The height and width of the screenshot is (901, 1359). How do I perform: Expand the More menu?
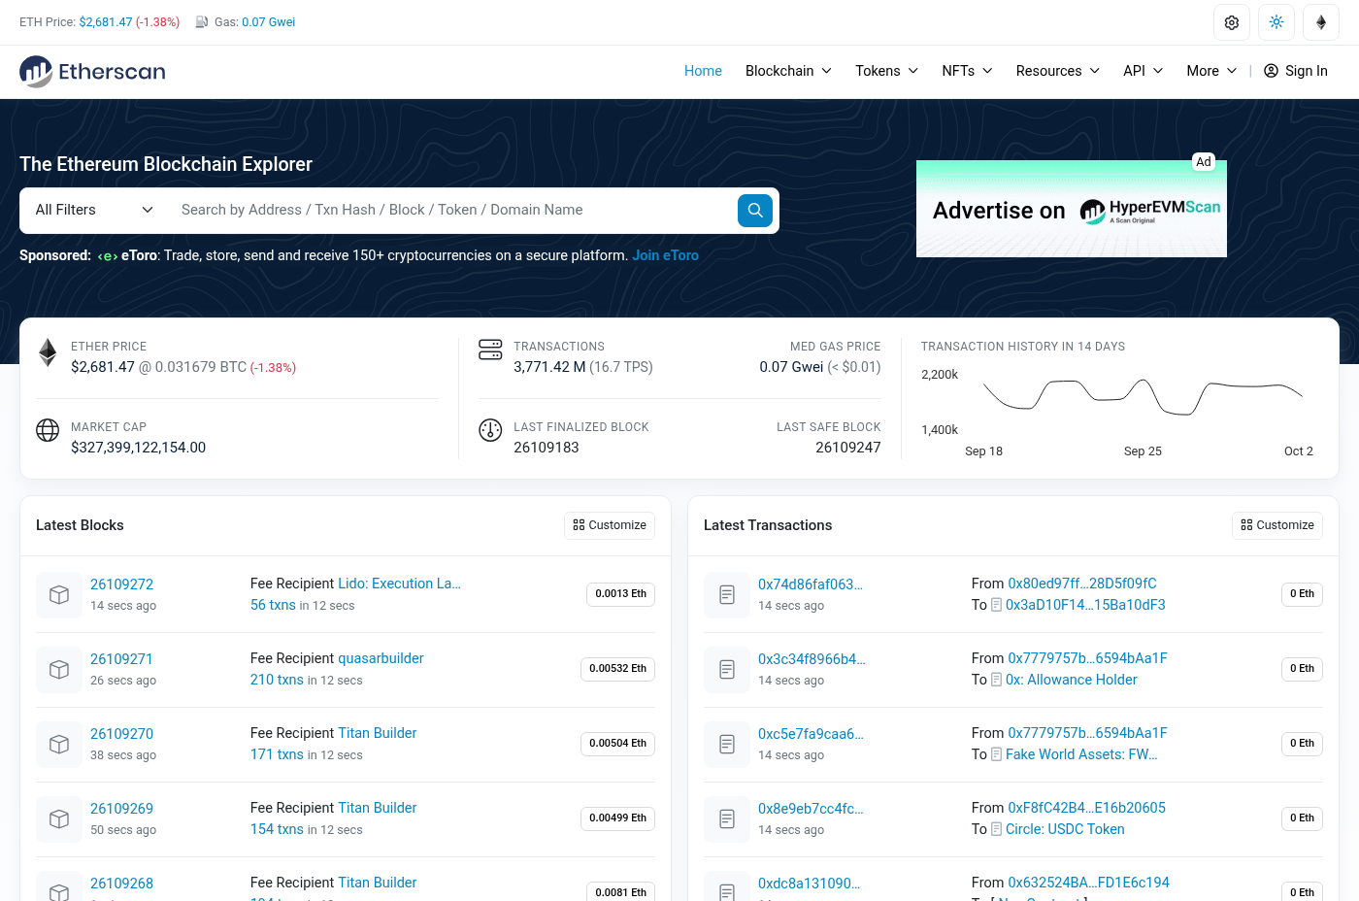coord(1211,71)
